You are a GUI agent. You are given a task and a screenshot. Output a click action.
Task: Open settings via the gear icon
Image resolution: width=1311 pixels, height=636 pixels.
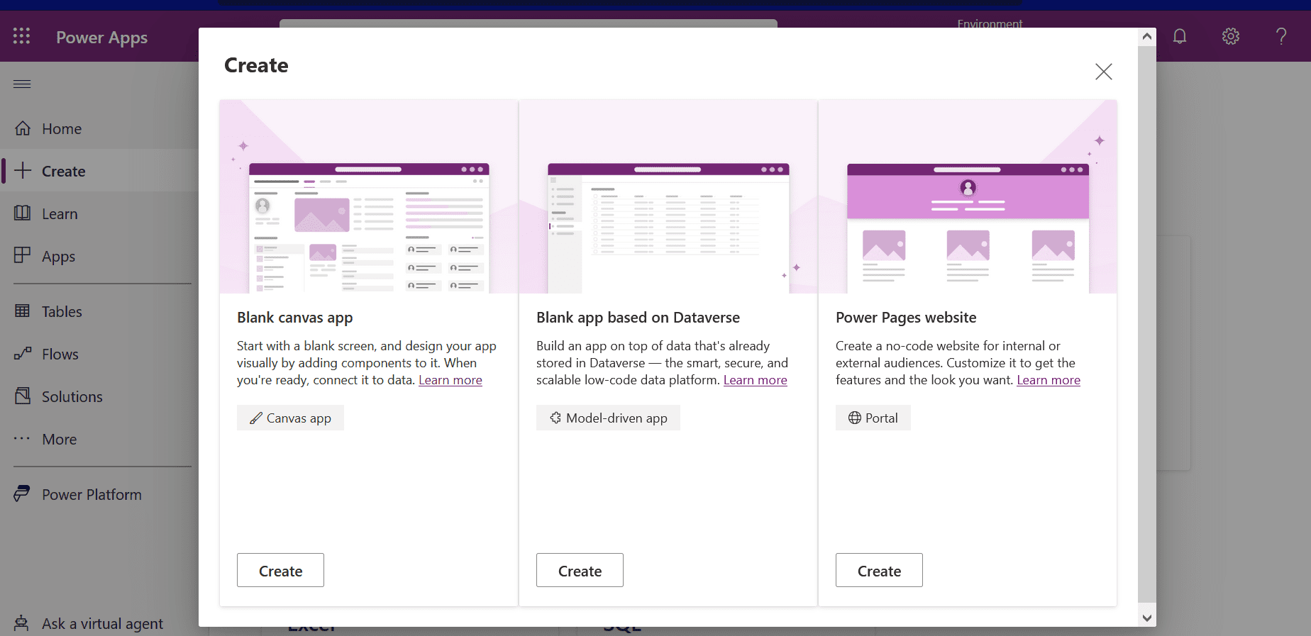point(1230,36)
